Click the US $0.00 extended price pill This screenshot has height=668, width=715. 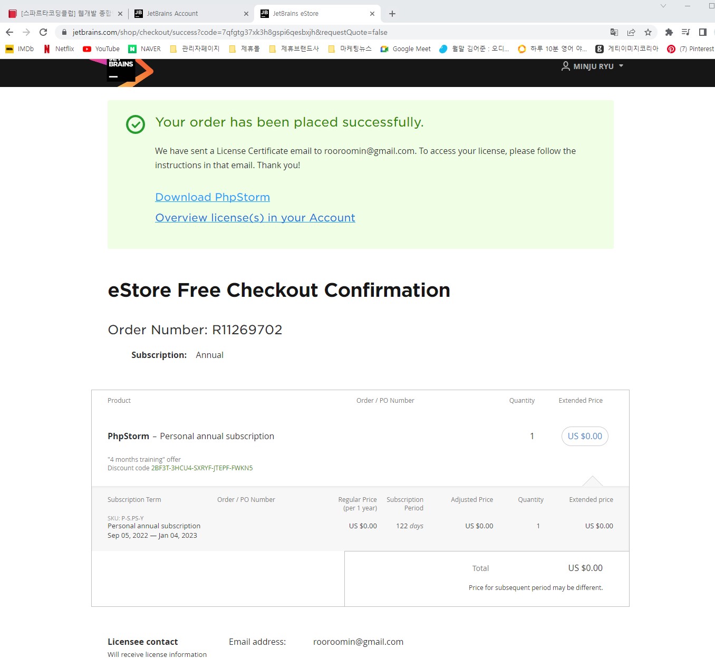click(x=585, y=436)
